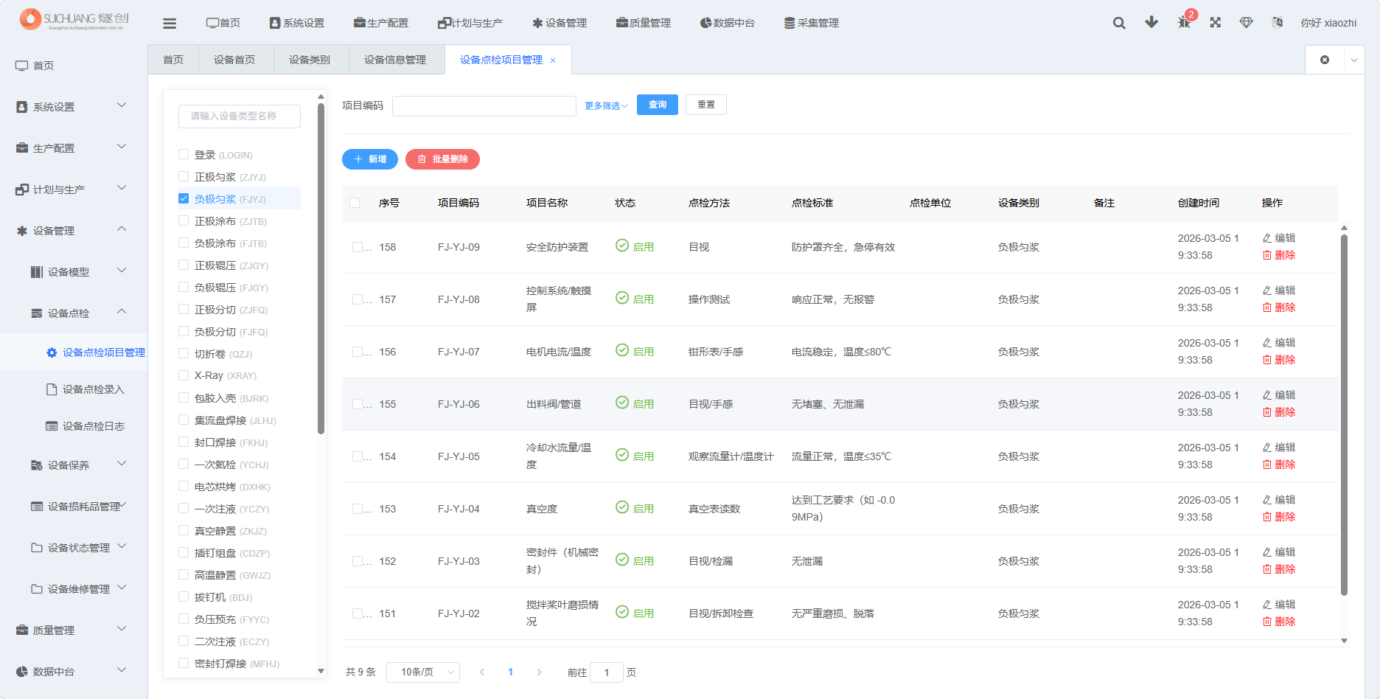Screen dimensions: 1380x699
Task: Click the 启用 status icon for FJ-YJ-09
Action: click(622, 246)
